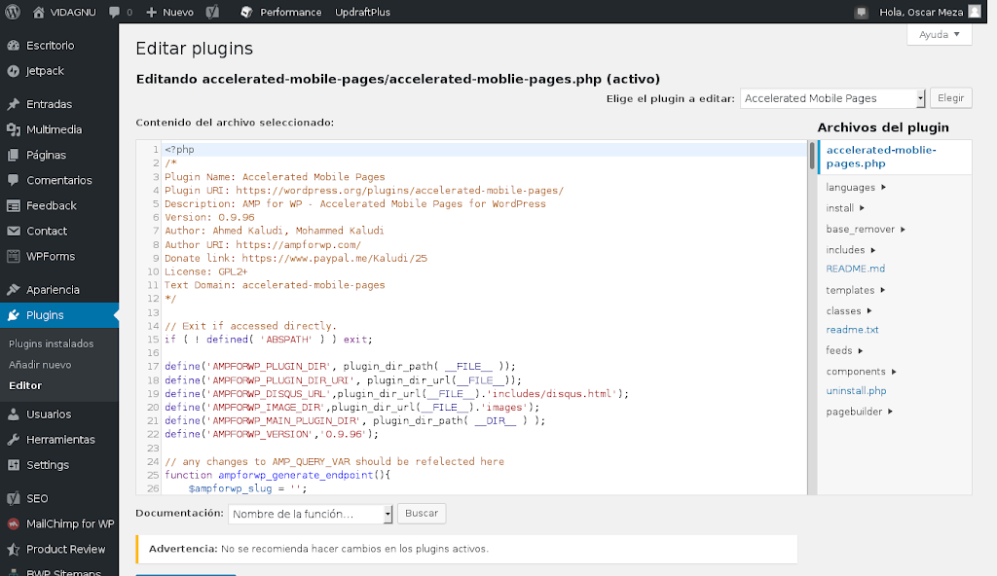Screen dimensions: 997x576
Task: Open the plugin selector dropdown showing Accelerated Mobile Pages
Action: tap(832, 98)
